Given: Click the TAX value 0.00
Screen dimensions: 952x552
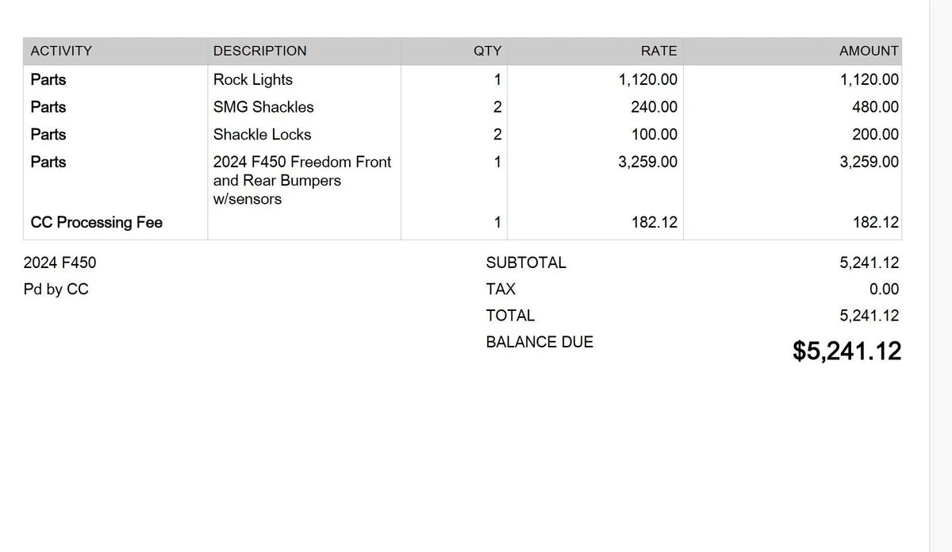Looking at the screenshot, I should click(x=884, y=289).
